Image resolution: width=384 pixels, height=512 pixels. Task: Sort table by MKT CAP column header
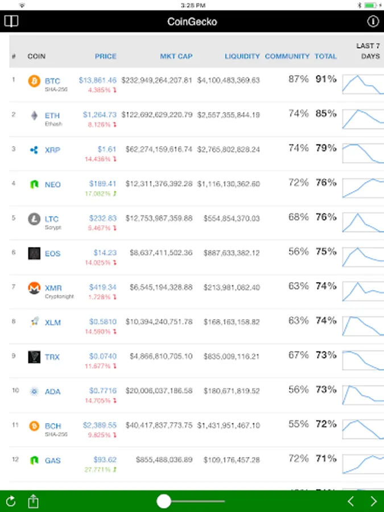(x=176, y=56)
